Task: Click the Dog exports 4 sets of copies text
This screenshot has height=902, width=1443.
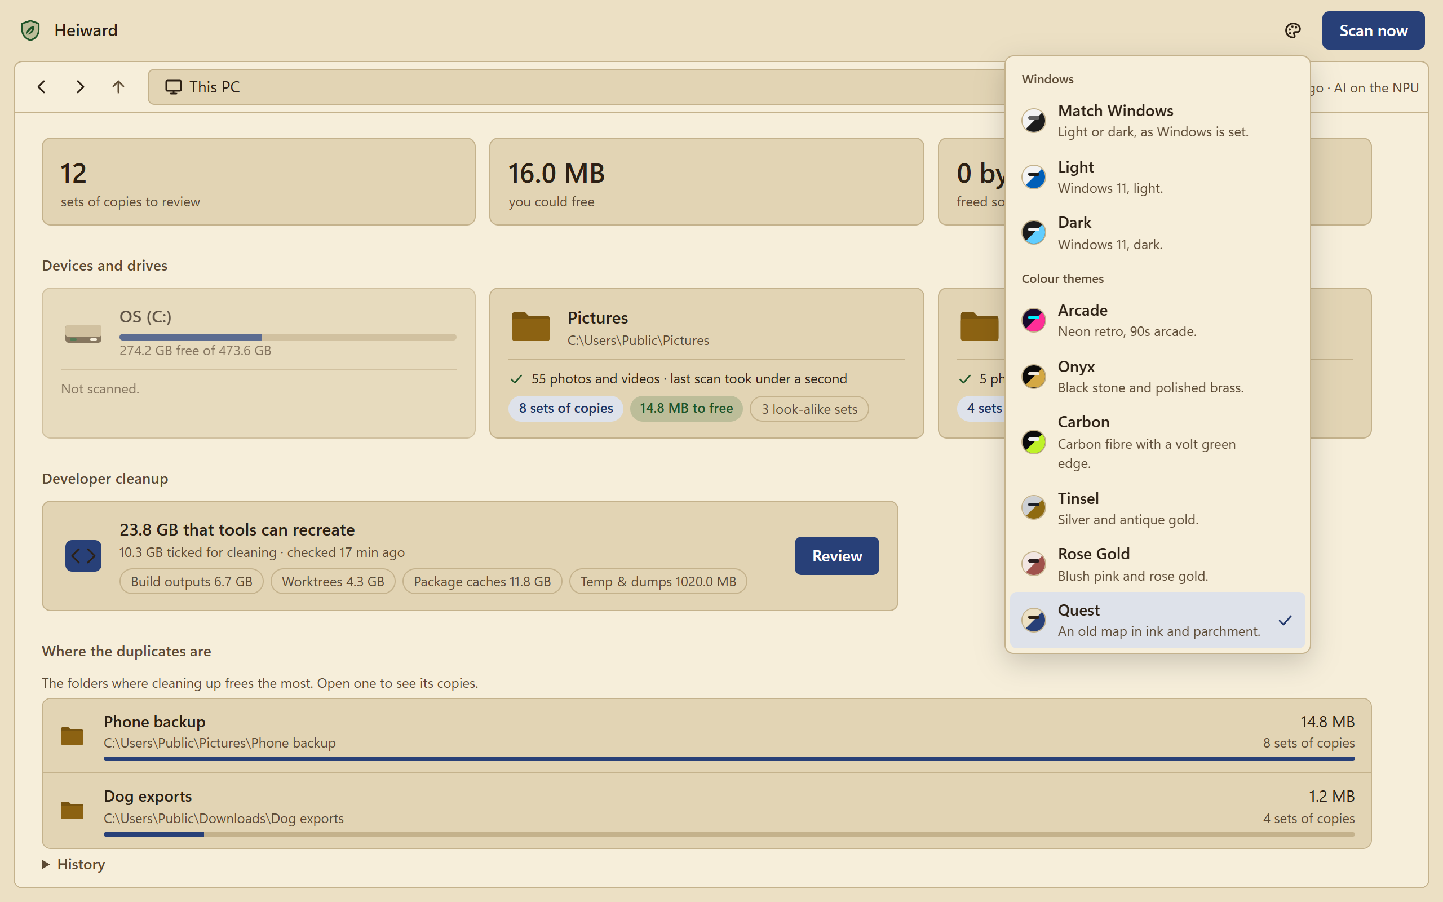Action: coord(1308,818)
